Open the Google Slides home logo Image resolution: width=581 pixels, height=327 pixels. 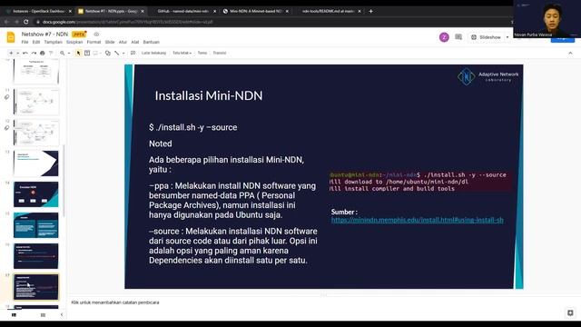(11, 37)
